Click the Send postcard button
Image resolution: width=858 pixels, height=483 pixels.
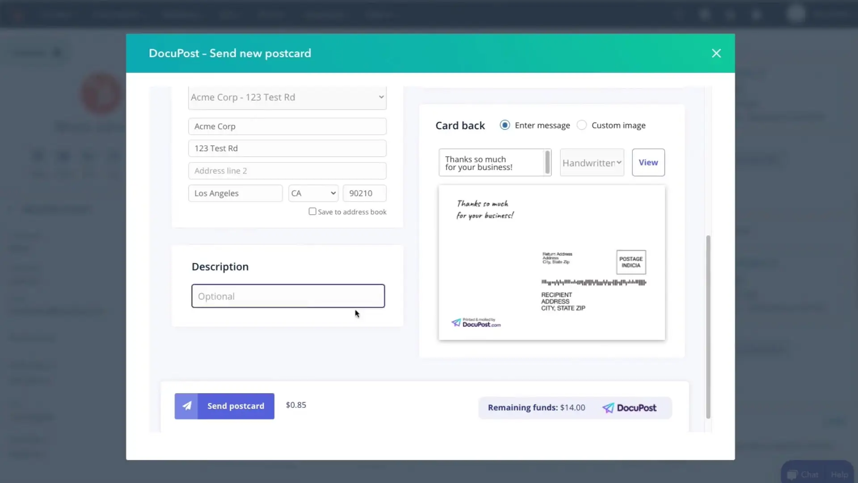224,406
